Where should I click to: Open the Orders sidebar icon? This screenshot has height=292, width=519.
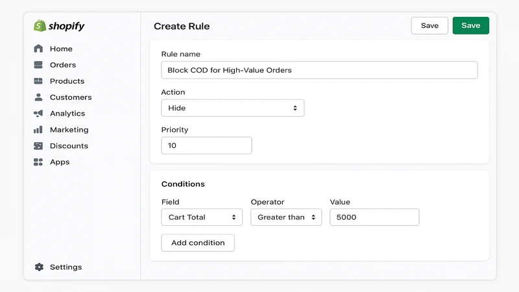tap(38, 65)
